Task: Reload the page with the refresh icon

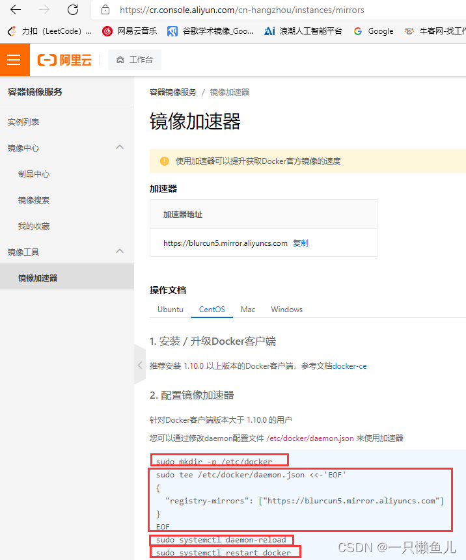Action: pyautogui.click(x=73, y=10)
